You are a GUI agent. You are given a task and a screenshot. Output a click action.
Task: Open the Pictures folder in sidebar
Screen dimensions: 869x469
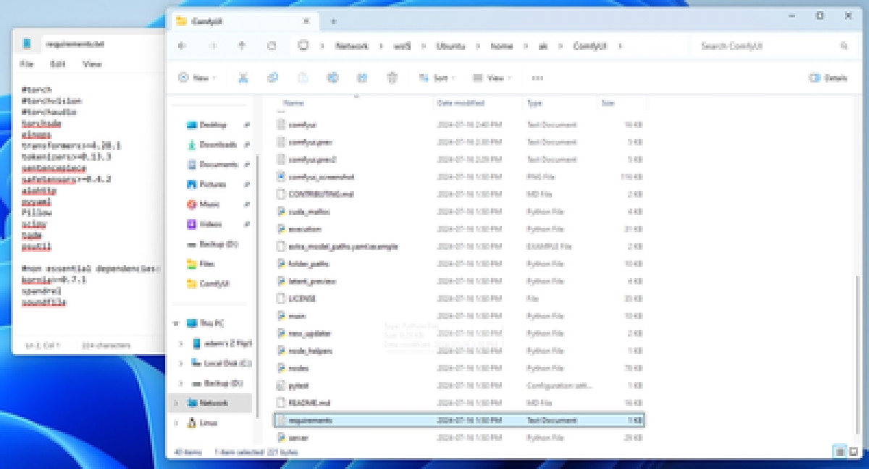pyautogui.click(x=212, y=185)
